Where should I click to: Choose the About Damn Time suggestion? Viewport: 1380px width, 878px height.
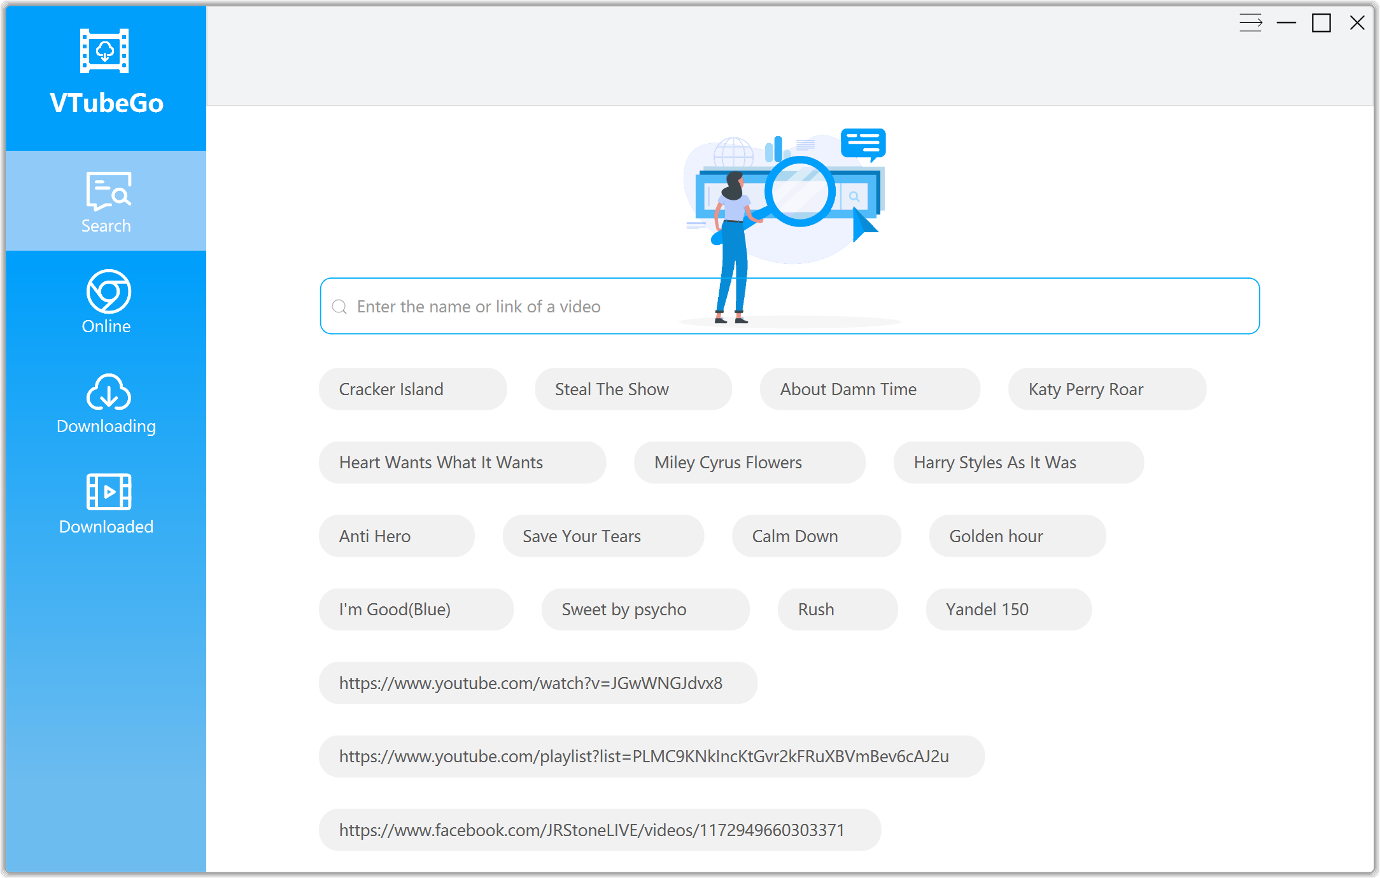point(870,389)
